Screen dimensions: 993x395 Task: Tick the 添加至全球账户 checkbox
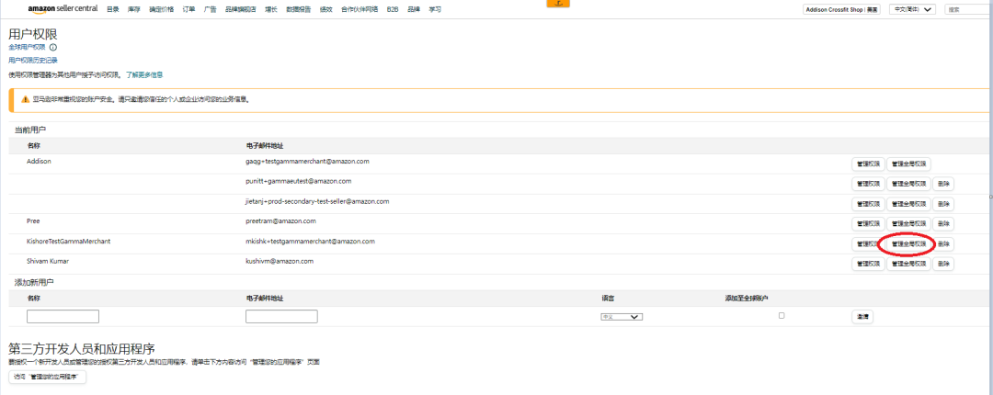click(x=782, y=315)
